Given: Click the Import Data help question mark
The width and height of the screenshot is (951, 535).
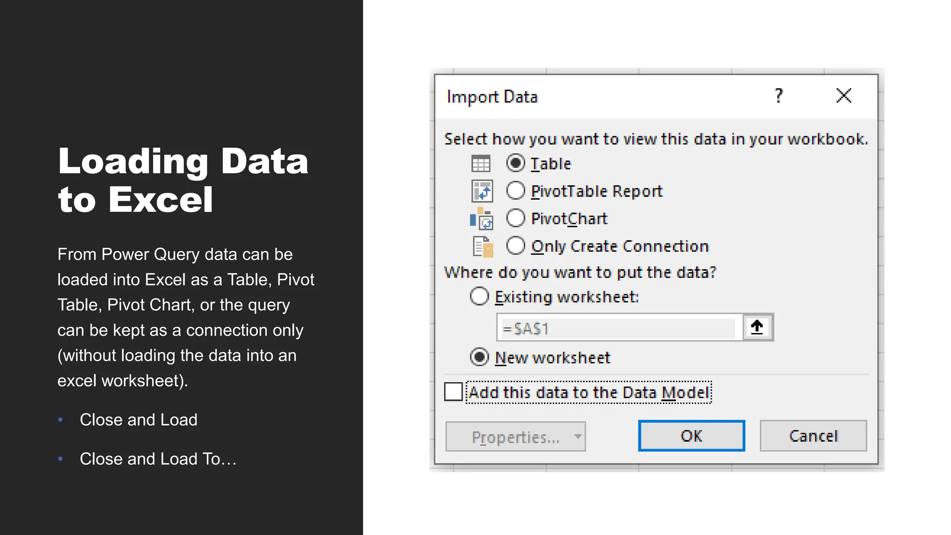Looking at the screenshot, I should [779, 96].
